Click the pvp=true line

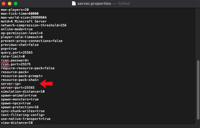[9, 49]
